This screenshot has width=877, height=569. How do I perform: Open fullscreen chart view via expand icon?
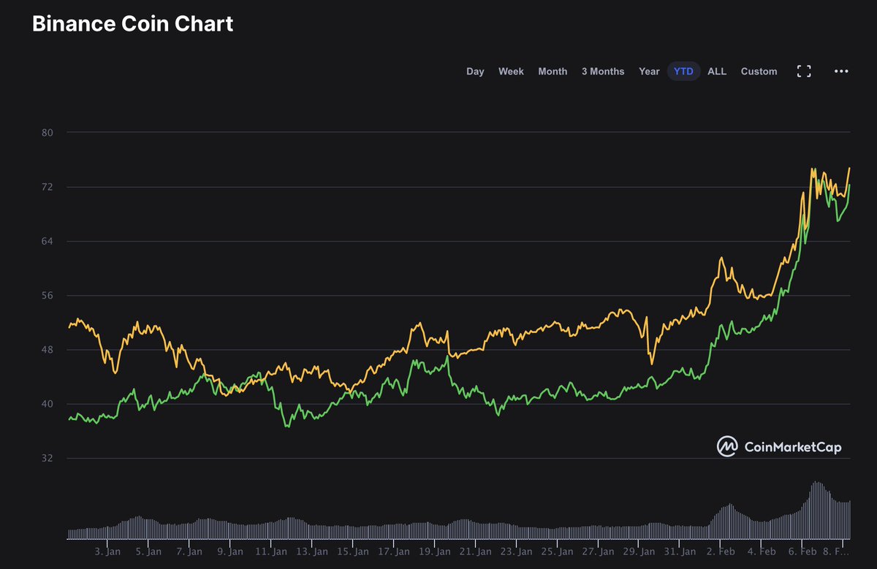click(804, 71)
